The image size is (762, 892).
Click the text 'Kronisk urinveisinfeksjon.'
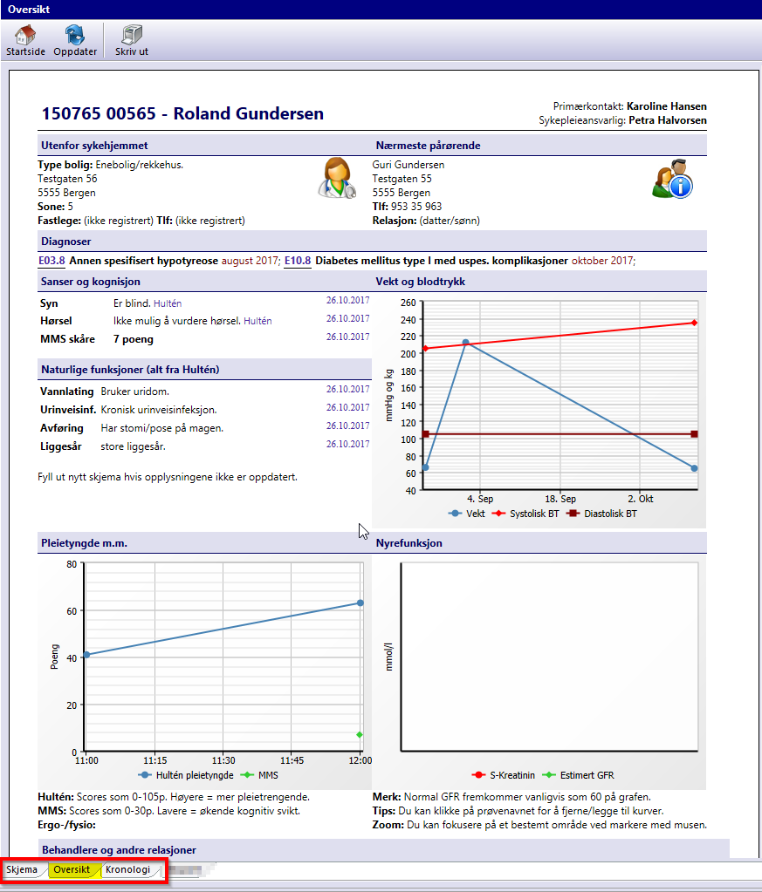(159, 410)
